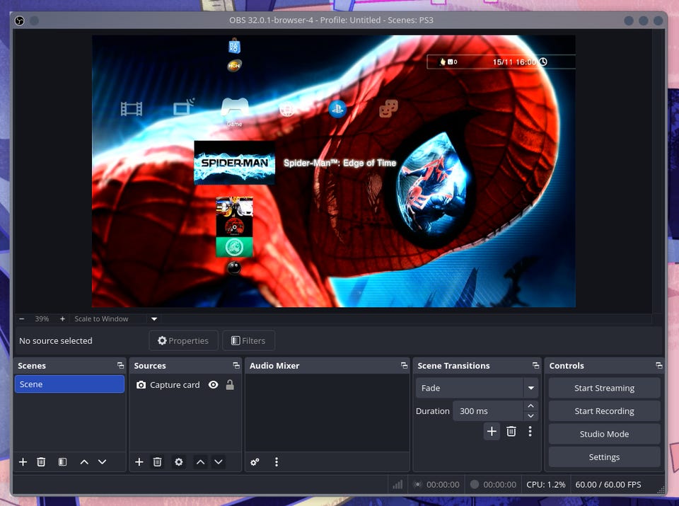The image size is (679, 506).
Task: Expand the Fade transition dropdown
Action: point(530,388)
